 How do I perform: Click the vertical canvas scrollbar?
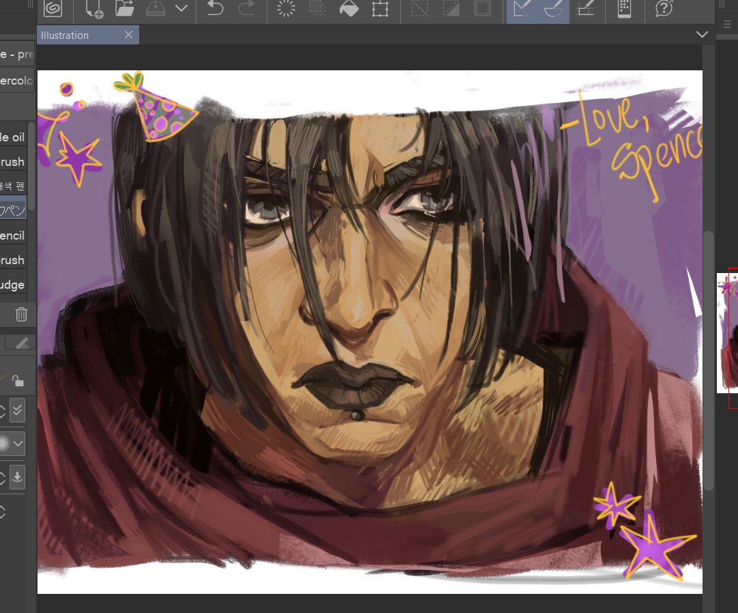coord(709,360)
